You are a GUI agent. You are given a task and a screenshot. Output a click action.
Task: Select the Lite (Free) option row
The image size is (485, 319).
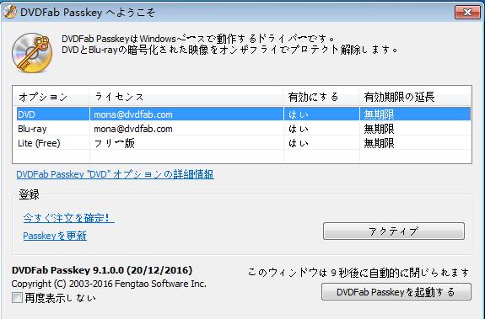pyautogui.click(x=244, y=143)
